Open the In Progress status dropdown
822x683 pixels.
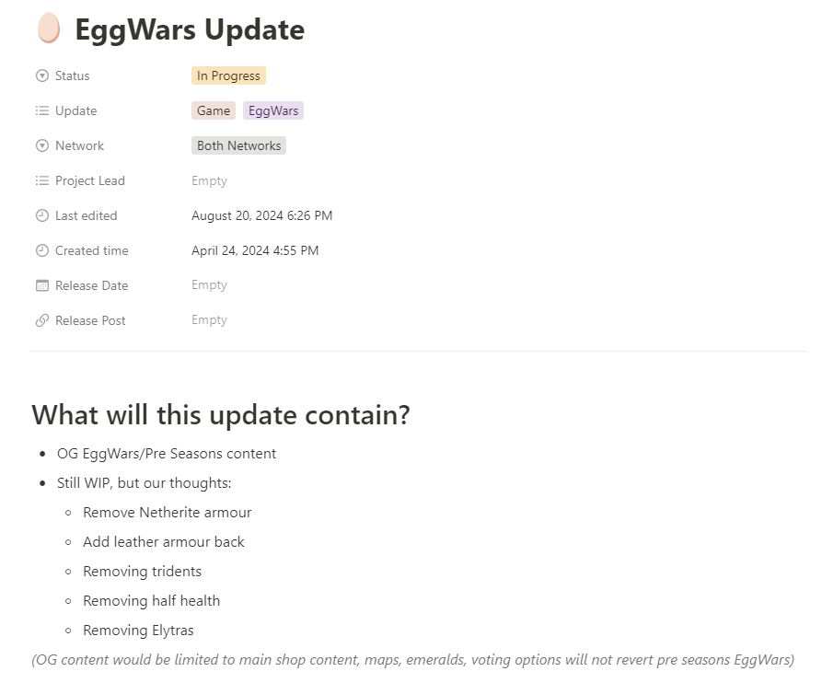tap(228, 75)
